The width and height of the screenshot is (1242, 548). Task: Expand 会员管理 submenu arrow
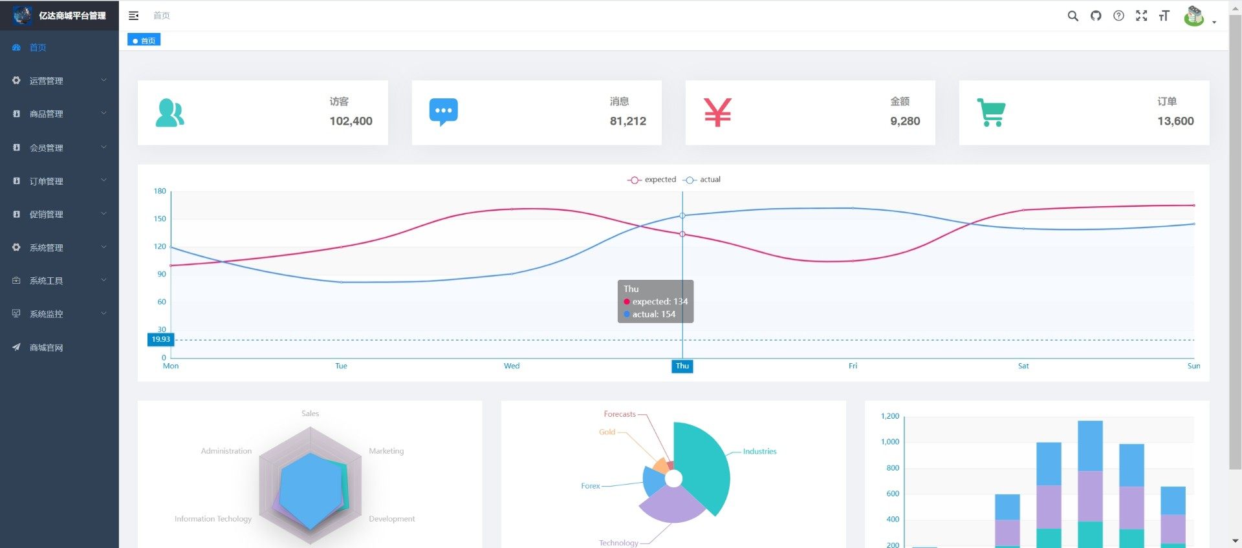click(x=103, y=147)
